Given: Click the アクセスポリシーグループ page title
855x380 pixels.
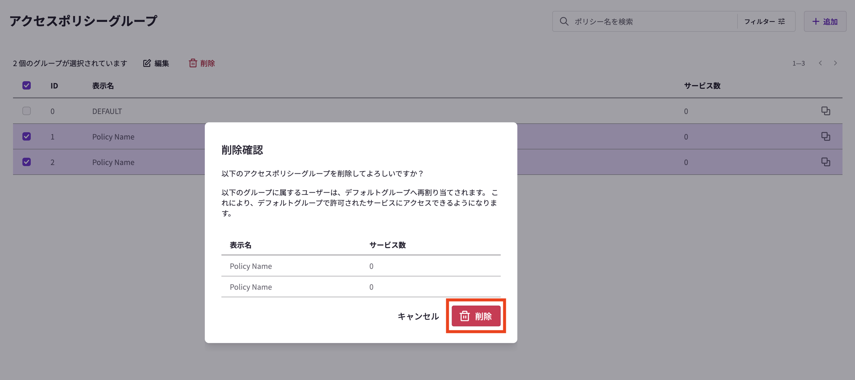Looking at the screenshot, I should [83, 21].
